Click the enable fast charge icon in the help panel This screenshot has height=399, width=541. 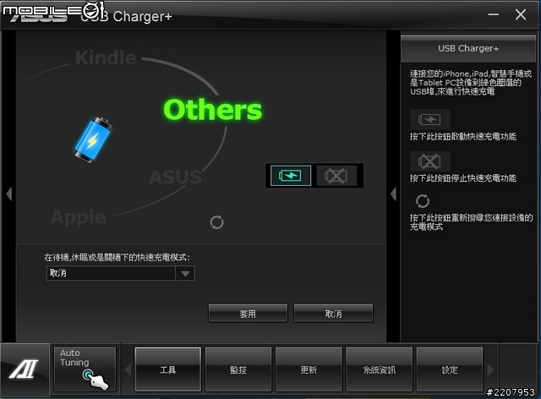(x=430, y=119)
